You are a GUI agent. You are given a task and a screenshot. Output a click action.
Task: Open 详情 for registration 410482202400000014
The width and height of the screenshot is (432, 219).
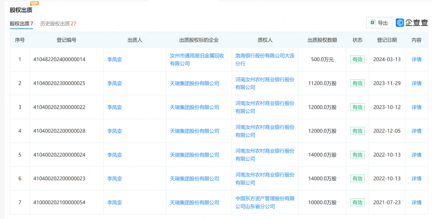coord(416,60)
